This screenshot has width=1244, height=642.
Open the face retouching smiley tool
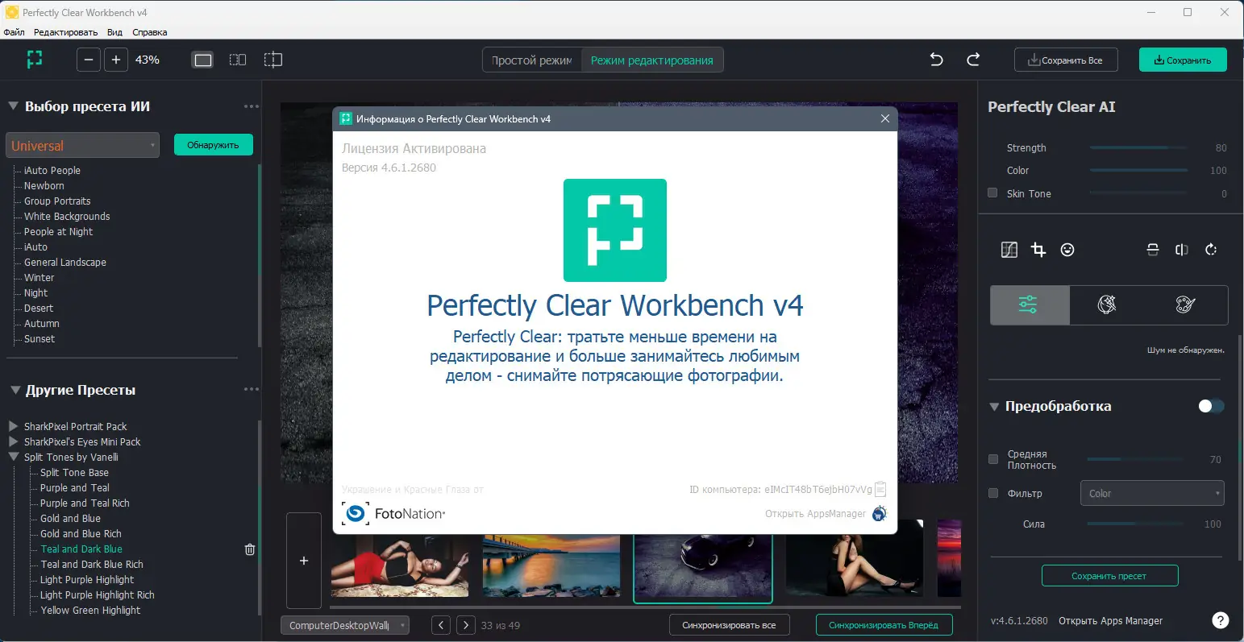[x=1067, y=250]
